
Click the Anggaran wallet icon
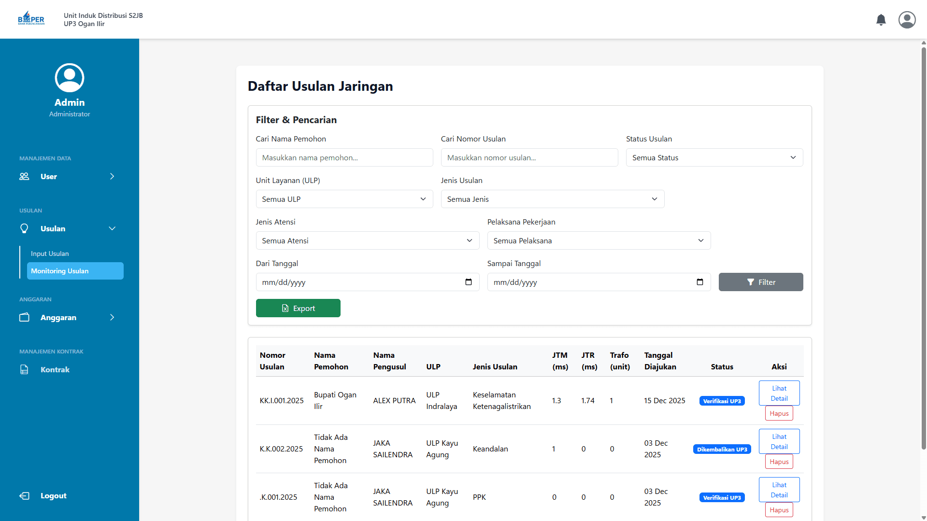(x=24, y=318)
